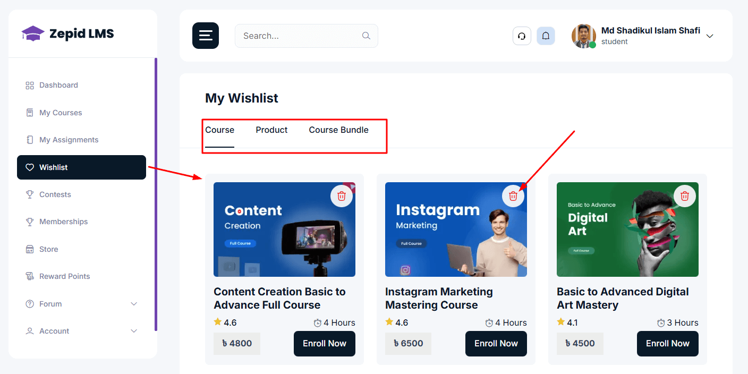Click the hamburger menu toggle button
Screen dimensions: 748x374
click(206, 36)
